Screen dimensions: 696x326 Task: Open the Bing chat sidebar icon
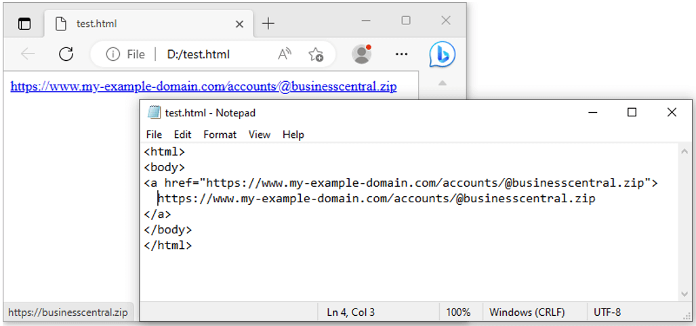pyautogui.click(x=442, y=55)
